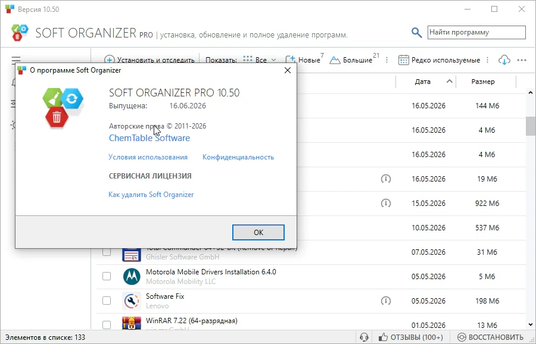Image resolution: width=536 pixels, height=344 pixels.
Task: Click the list scrollbar up arrow
Action: [x=531, y=93]
